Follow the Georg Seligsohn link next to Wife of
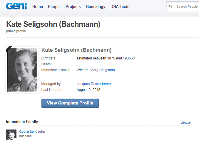The height and width of the screenshot is (151, 199). 102,70
